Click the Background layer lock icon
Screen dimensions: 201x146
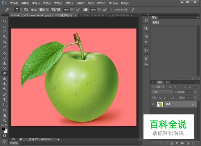click(x=193, y=104)
